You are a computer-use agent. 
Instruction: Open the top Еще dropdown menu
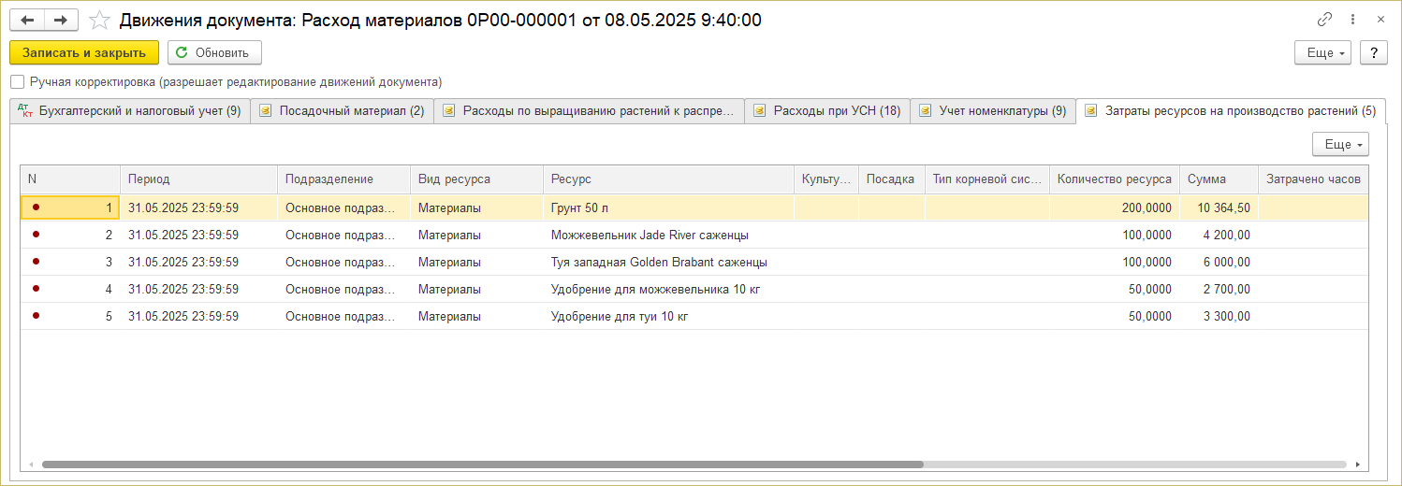click(x=1323, y=52)
